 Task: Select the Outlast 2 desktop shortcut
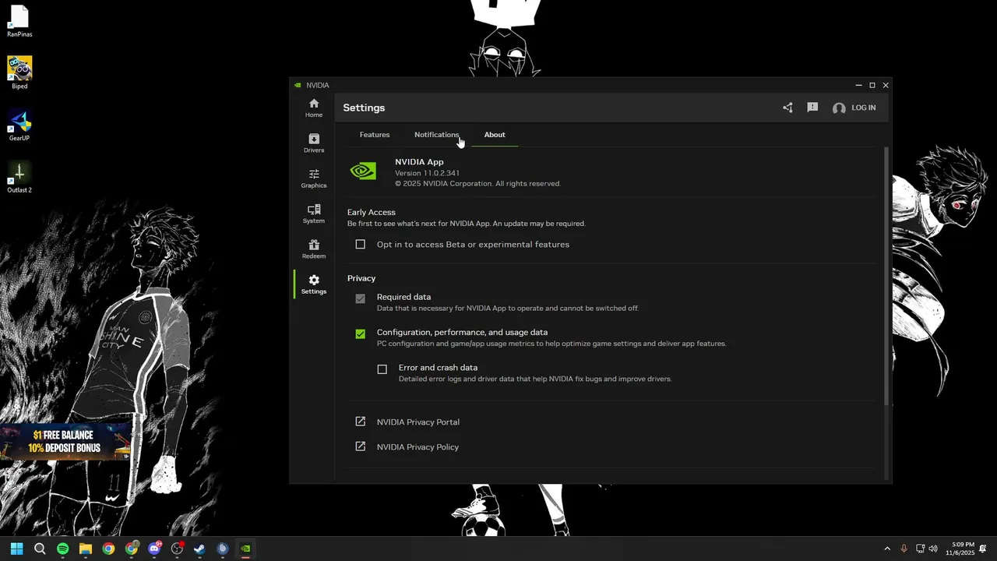tap(19, 177)
